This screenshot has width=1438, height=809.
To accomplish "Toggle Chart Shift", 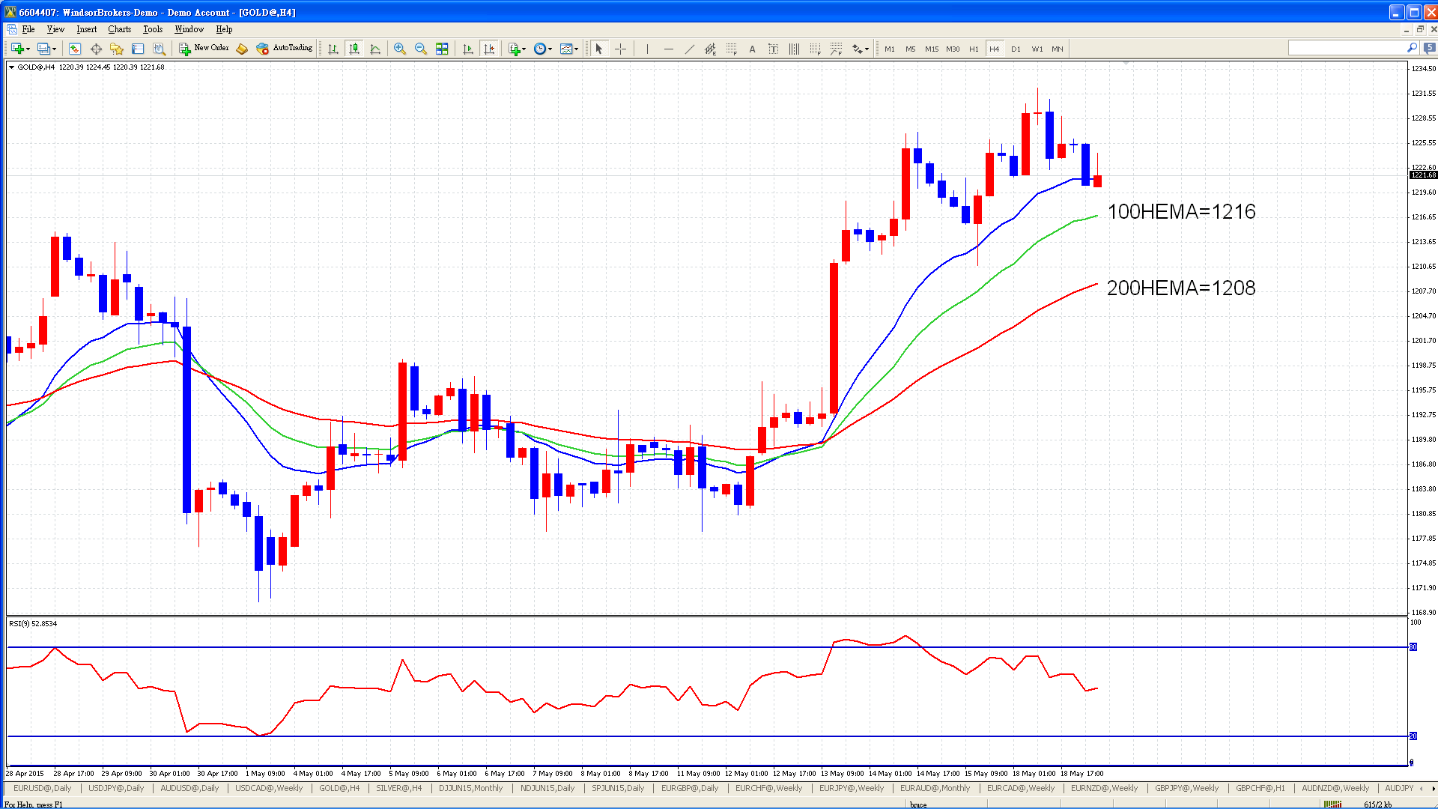I will (489, 49).
